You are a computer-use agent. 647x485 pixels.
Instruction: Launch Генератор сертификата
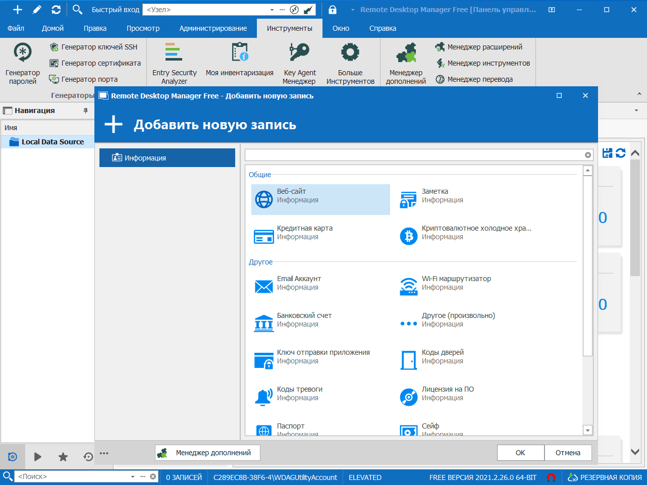[x=95, y=63]
